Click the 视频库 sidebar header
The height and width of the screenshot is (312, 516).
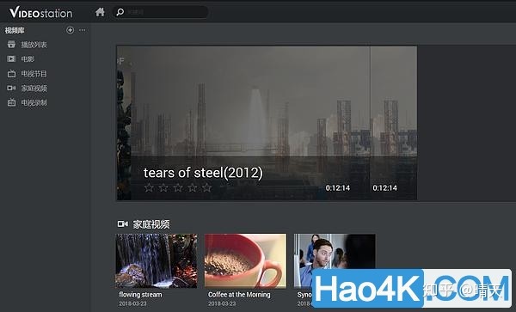click(x=15, y=31)
